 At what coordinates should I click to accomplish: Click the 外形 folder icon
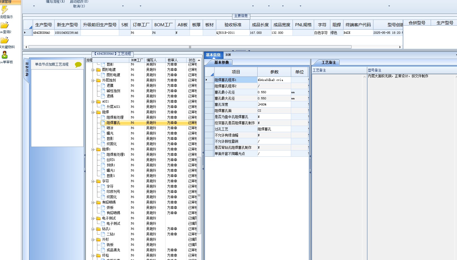pos(98,240)
